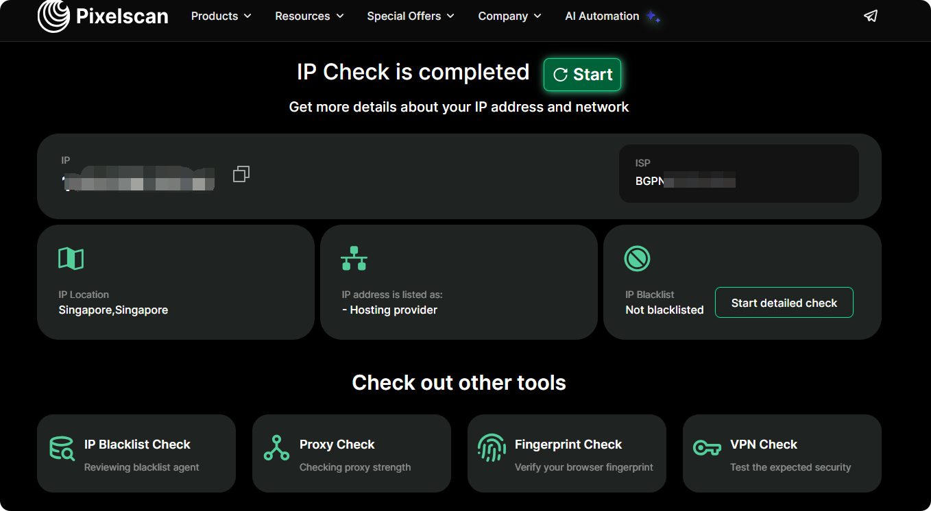Click the IP Blacklist Check database icon
Image resolution: width=931 pixels, height=511 pixels.
point(62,448)
